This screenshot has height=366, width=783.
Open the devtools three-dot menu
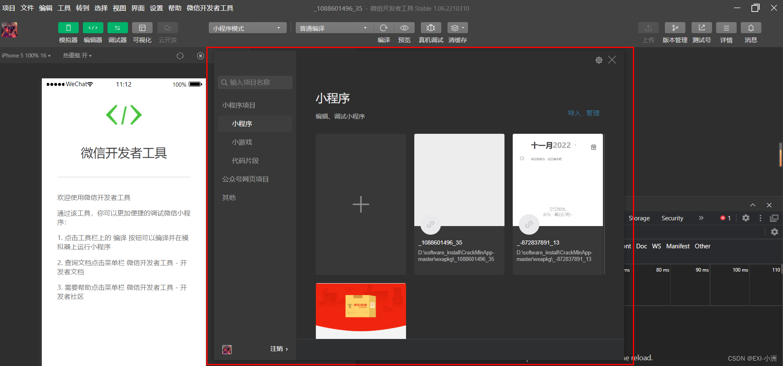760,218
